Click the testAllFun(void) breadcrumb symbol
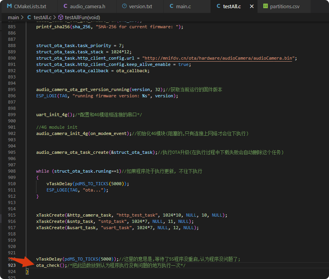This screenshot has height=279, width=329. (82, 17)
